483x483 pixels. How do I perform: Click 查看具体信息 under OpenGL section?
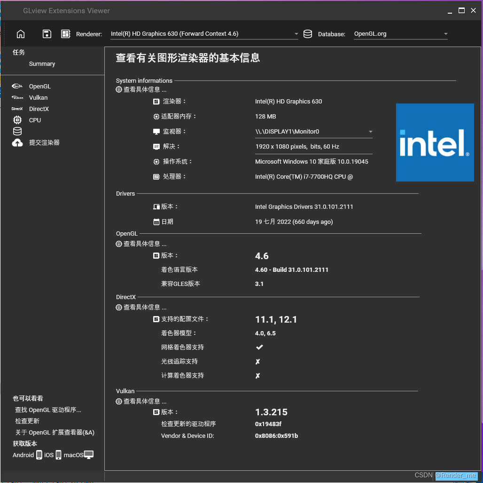click(145, 244)
